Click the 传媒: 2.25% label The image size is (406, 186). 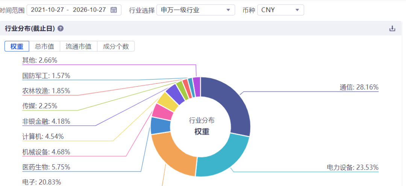[39, 106]
